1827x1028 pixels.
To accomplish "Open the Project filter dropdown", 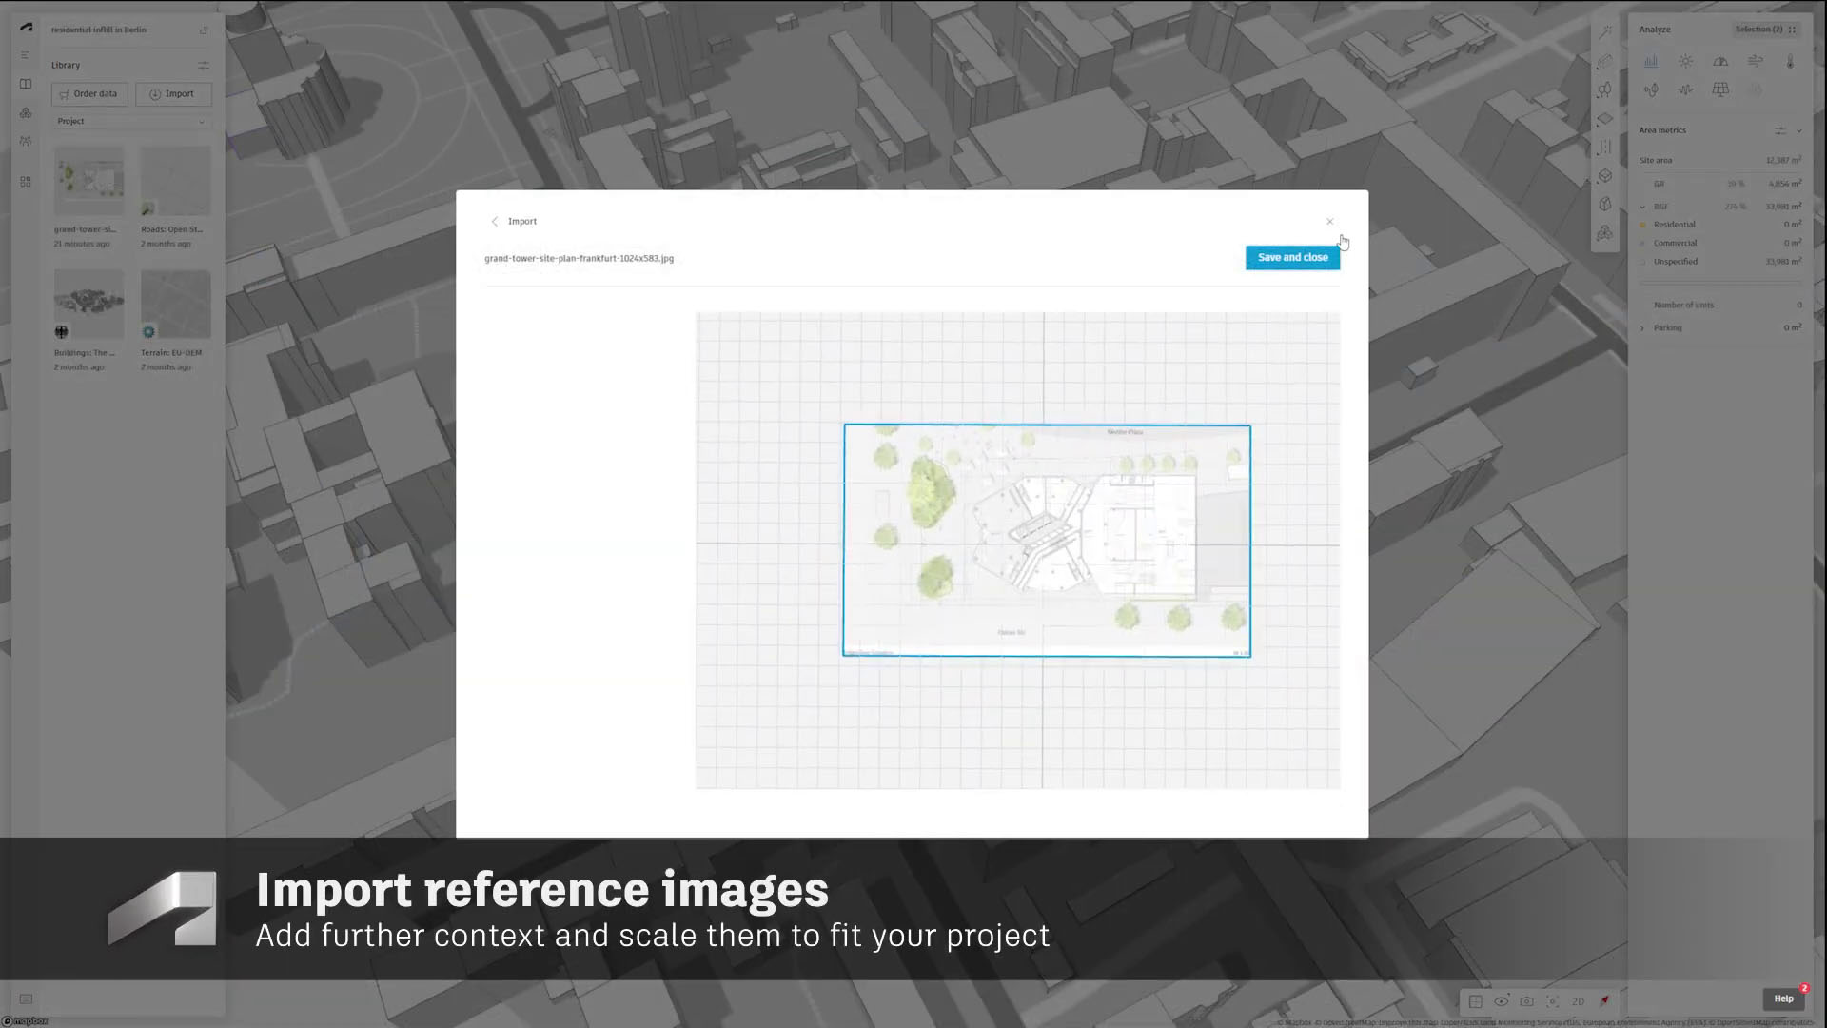I will [x=130, y=121].
